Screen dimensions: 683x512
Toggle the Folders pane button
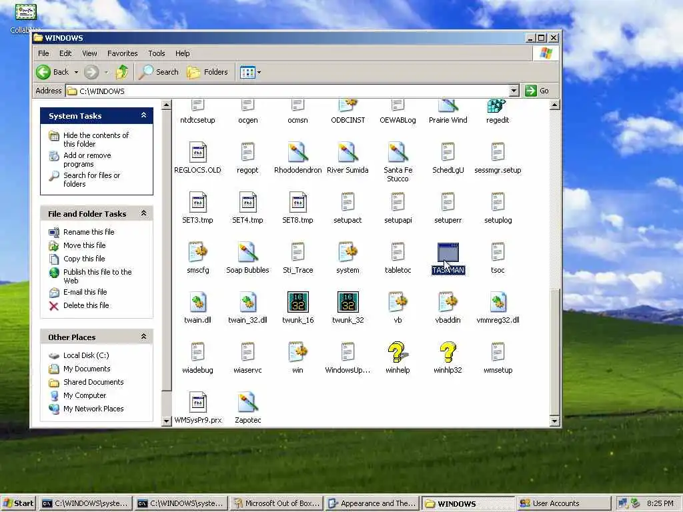click(x=207, y=72)
